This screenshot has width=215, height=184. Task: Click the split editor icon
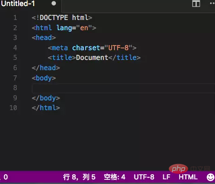(196, 4)
